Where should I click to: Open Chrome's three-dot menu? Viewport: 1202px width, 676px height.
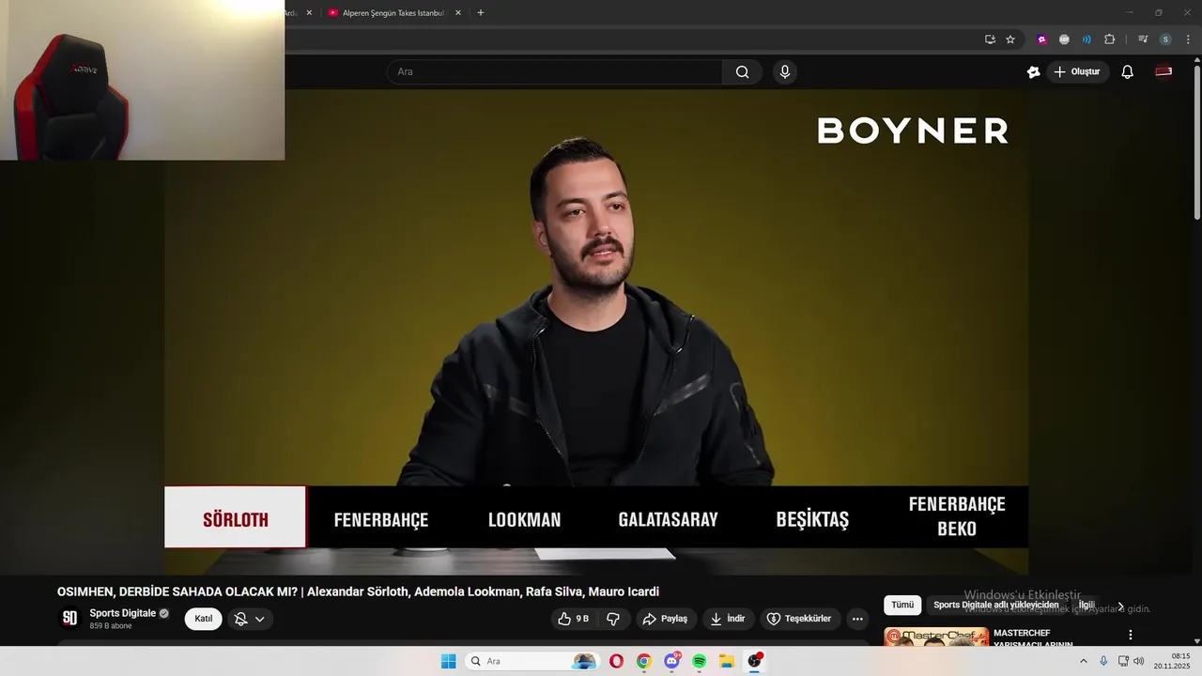pos(1188,39)
